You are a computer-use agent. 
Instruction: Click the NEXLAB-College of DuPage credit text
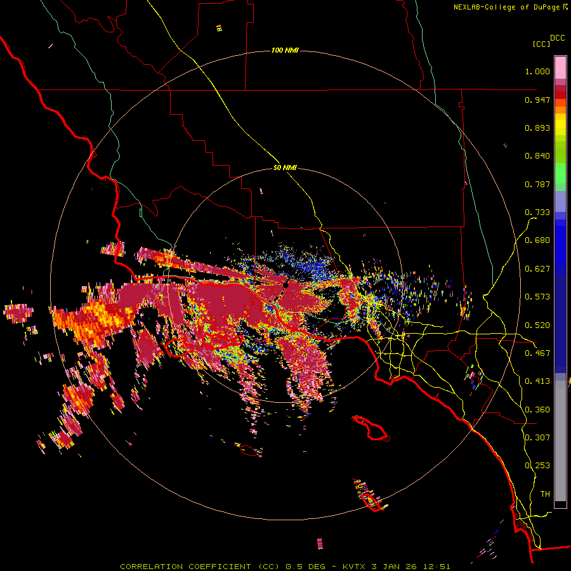506,7
